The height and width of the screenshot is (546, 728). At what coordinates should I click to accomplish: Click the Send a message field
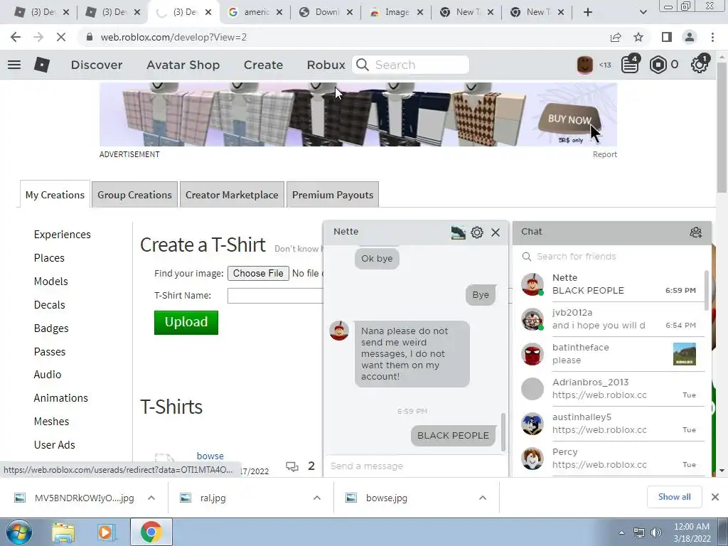[x=415, y=466]
